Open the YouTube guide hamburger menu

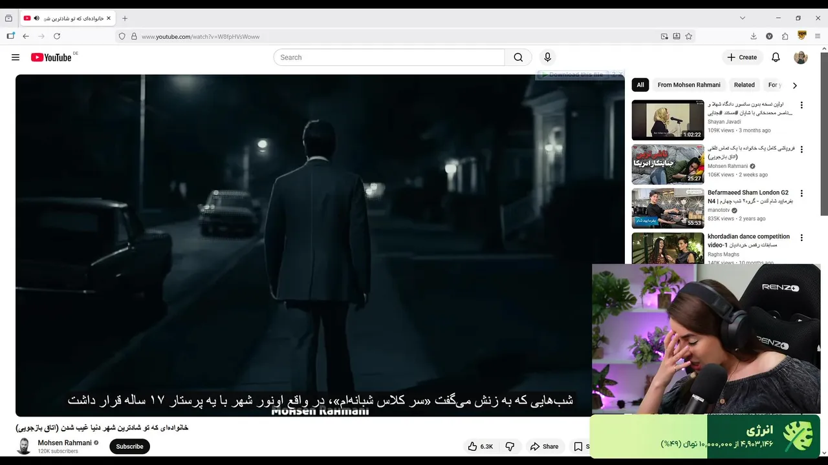16,57
